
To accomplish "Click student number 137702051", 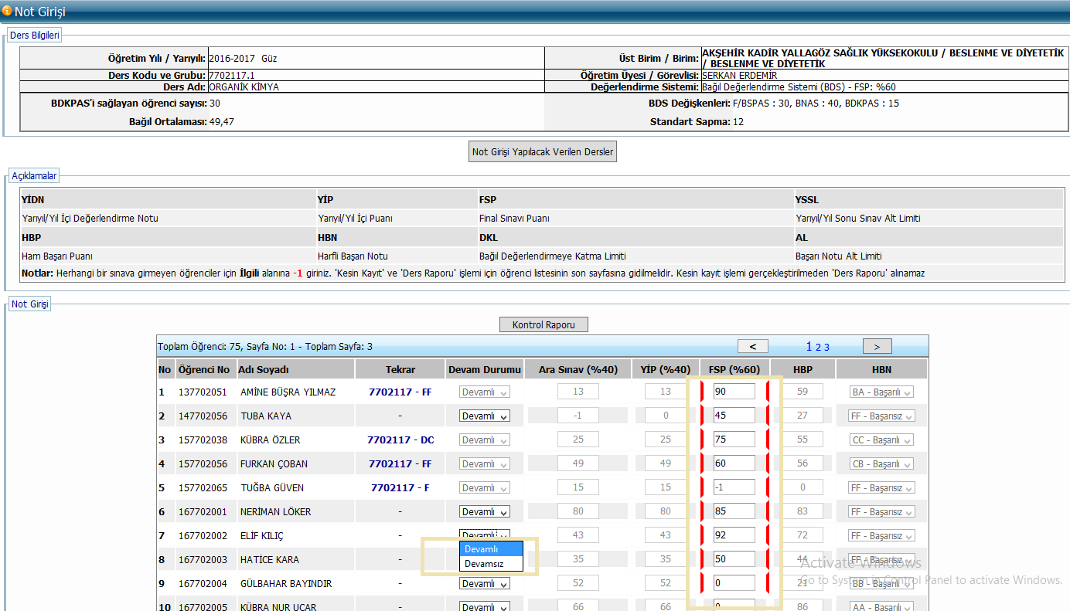I will [203, 392].
